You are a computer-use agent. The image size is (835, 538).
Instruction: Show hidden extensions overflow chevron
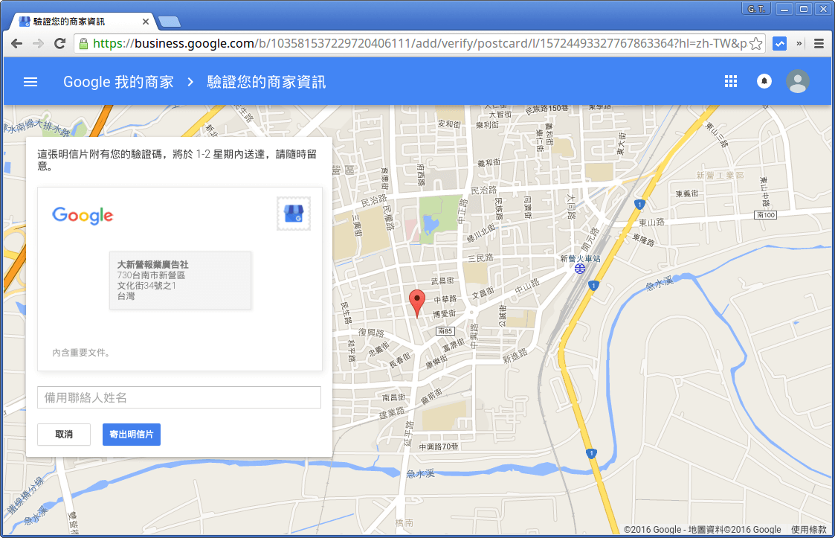[x=799, y=43]
